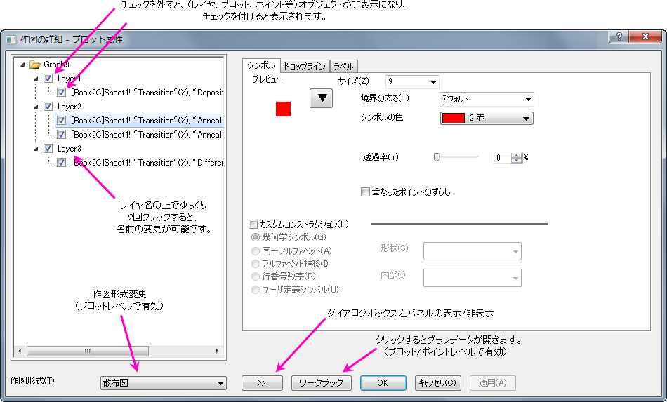Select the アルファベット推移(I) radio button
This screenshot has width=667, height=402.
click(x=256, y=264)
